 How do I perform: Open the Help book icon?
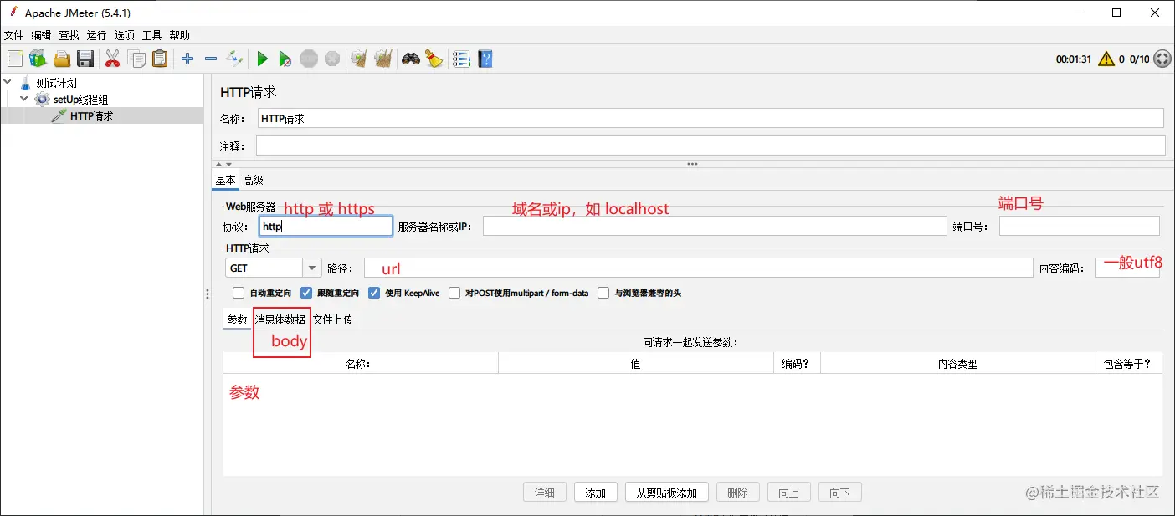tap(485, 59)
